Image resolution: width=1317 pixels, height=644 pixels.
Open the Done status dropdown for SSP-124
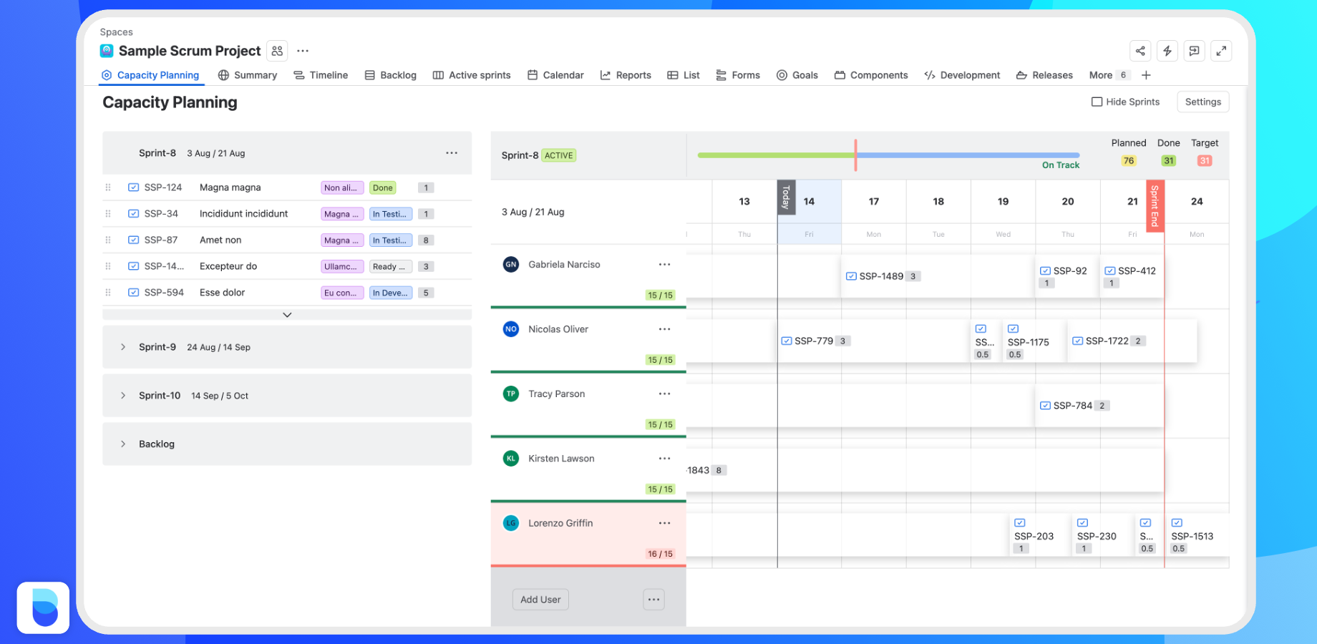383,188
